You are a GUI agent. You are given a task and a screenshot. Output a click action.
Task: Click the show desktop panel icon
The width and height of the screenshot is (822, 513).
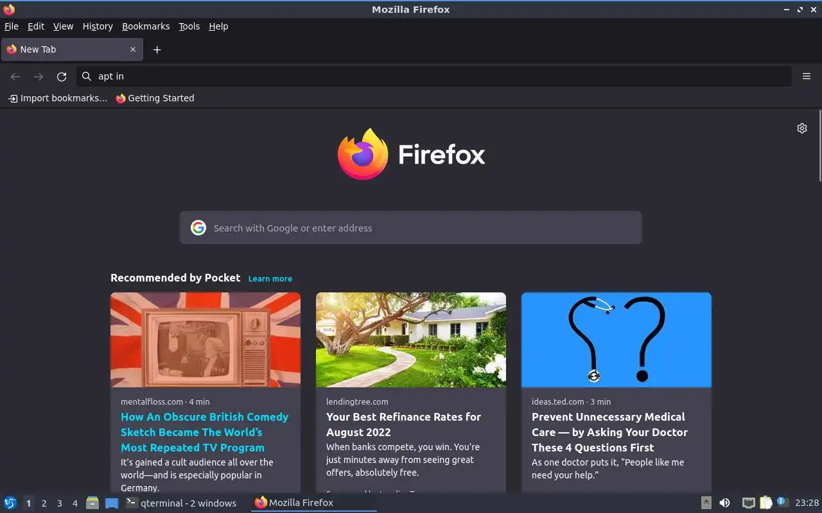[112, 503]
